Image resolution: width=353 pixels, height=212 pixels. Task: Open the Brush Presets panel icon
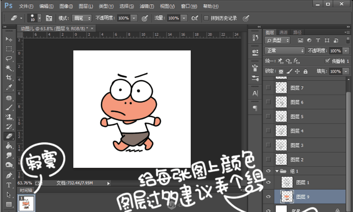point(255,78)
